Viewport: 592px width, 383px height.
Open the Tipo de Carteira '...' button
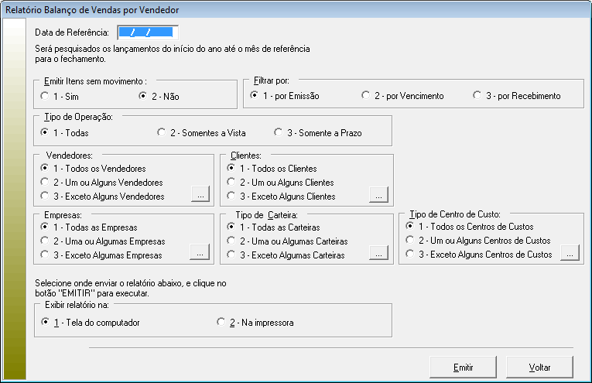pyautogui.click(x=377, y=253)
